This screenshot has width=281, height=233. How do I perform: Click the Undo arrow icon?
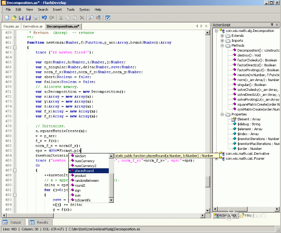tap(44, 18)
